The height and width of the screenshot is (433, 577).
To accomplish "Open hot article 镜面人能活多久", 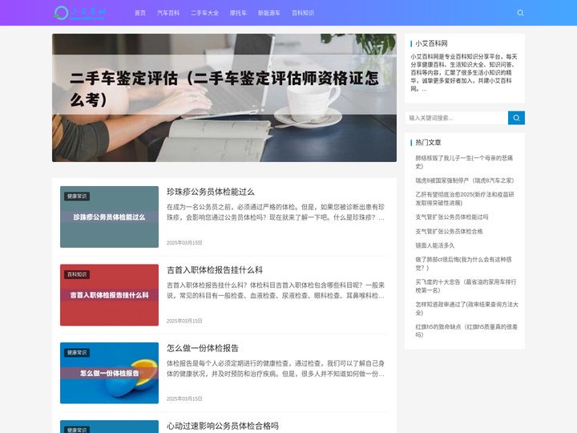I will pos(435,245).
